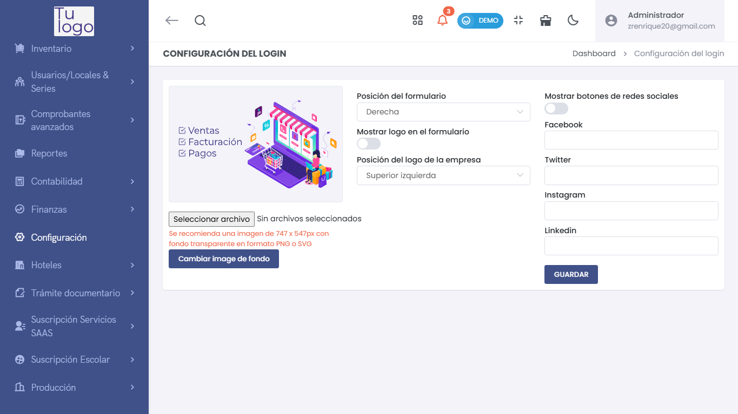Click the Configuración gear icon in the sidebar
Image resolution: width=738 pixels, height=414 pixels.
(x=20, y=237)
